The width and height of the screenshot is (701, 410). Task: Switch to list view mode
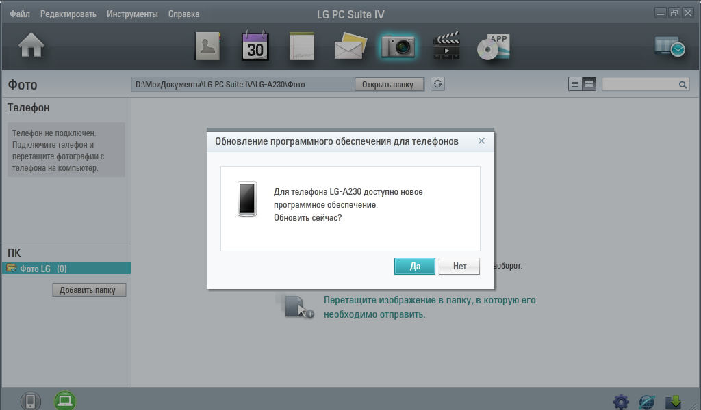click(x=575, y=84)
